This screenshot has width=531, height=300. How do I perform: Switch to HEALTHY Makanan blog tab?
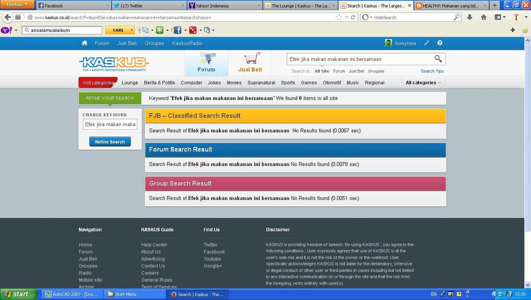(451, 5)
